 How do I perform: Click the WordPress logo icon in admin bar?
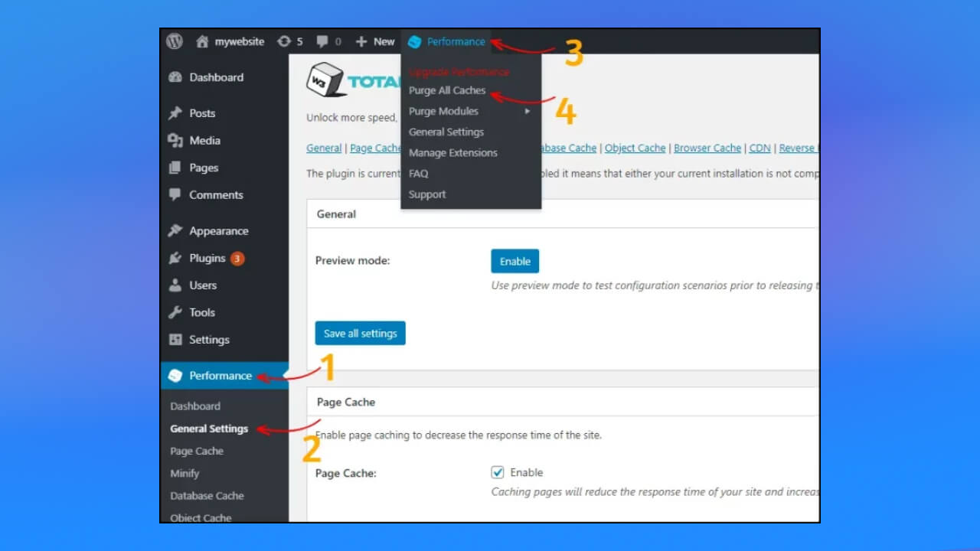pyautogui.click(x=175, y=41)
